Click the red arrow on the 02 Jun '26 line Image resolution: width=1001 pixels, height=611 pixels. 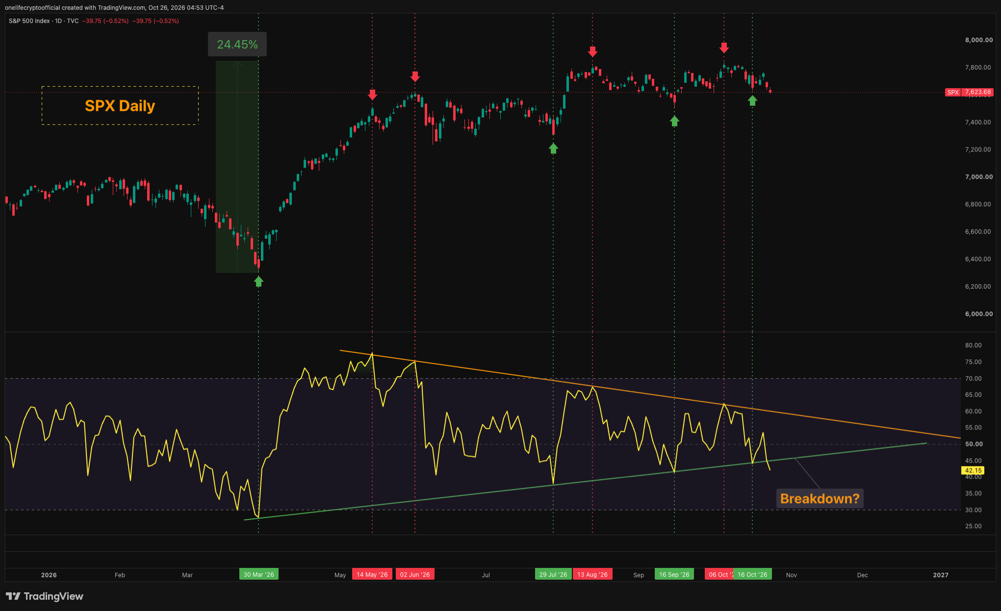click(415, 76)
